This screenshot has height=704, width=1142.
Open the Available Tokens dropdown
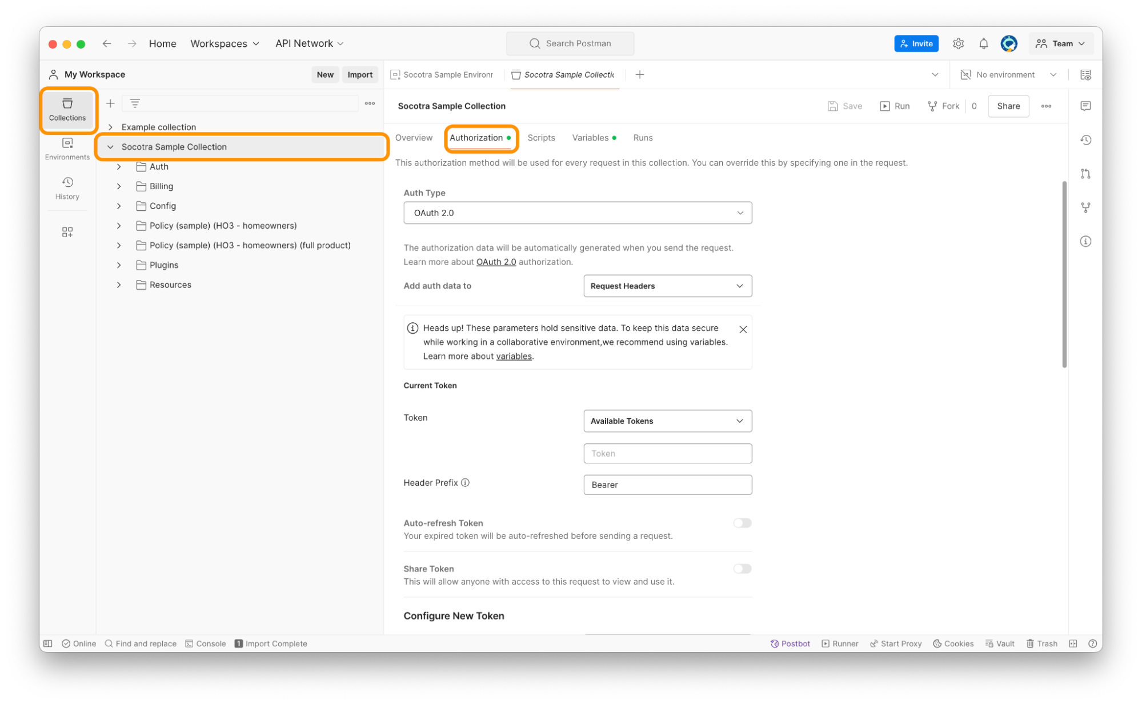point(667,421)
